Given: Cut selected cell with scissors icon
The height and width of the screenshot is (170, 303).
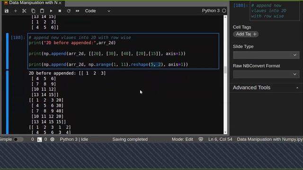Looking at the screenshot, I should click(x=24, y=11).
